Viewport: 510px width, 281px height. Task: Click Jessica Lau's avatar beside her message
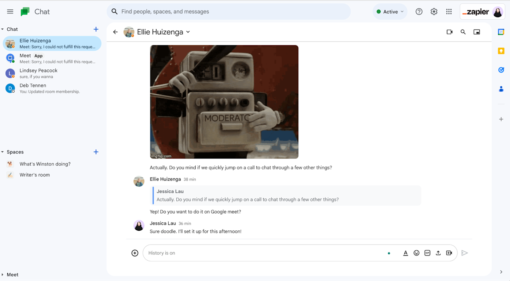[x=139, y=225]
